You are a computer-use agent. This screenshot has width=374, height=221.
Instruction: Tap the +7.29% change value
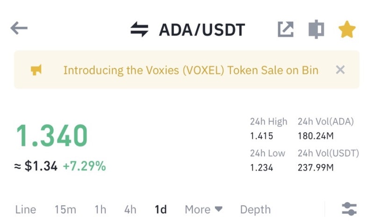pos(84,166)
